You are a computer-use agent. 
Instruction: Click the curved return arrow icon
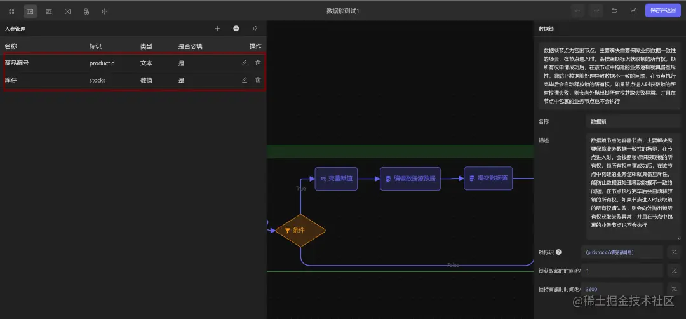point(615,11)
